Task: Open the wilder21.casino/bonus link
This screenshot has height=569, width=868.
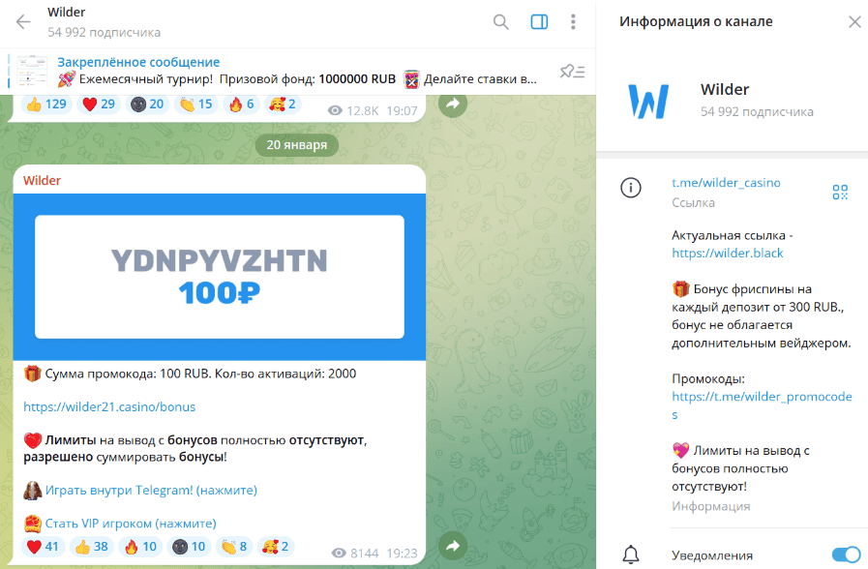Action: point(109,406)
